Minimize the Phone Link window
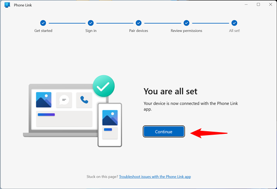The height and width of the screenshot is (189, 277). pyautogui.click(x=246, y=5)
